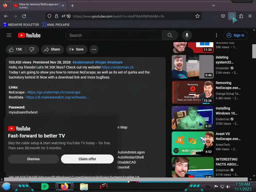Image resolution: width=256 pixels, height=192 pixels.
Task: Click the padlock site security icon
Action: [56, 16]
